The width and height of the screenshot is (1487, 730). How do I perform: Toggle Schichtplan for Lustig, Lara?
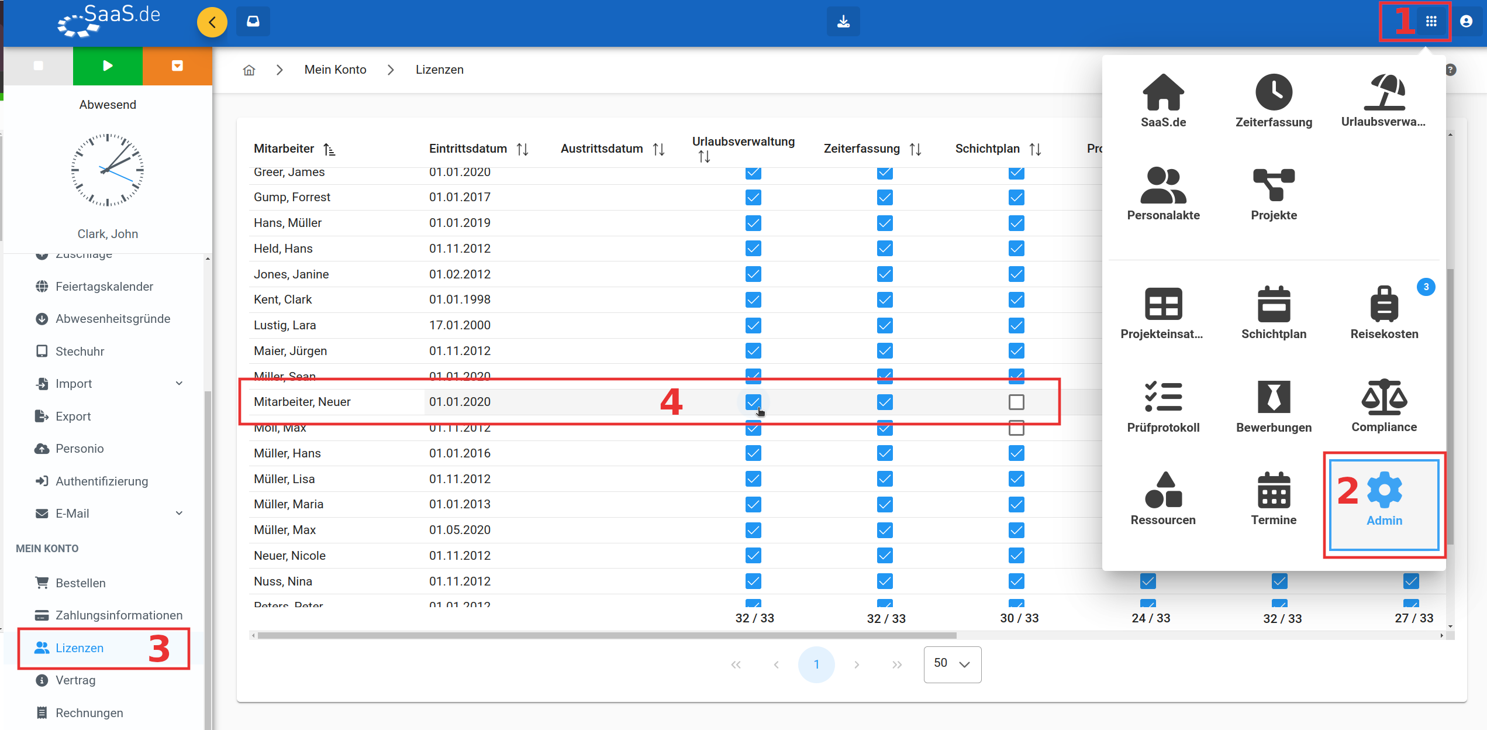tap(1016, 325)
